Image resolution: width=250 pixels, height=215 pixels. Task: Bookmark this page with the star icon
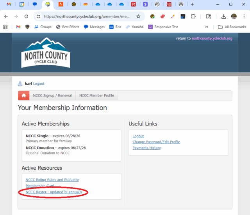coord(138,16)
